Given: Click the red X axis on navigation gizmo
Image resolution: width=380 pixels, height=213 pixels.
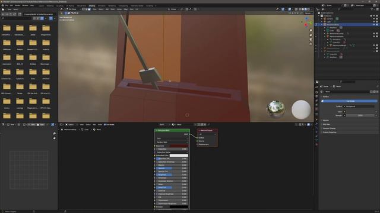Looking at the screenshot, I should point(306,25).
